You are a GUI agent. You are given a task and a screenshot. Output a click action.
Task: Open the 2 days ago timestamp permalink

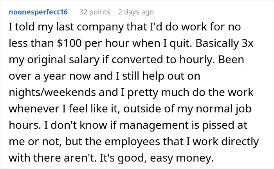(136, 12)
